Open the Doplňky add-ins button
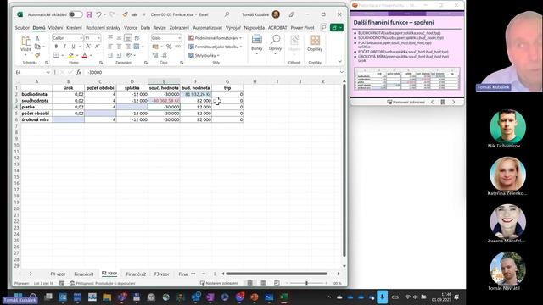 [x=315, y=43]
